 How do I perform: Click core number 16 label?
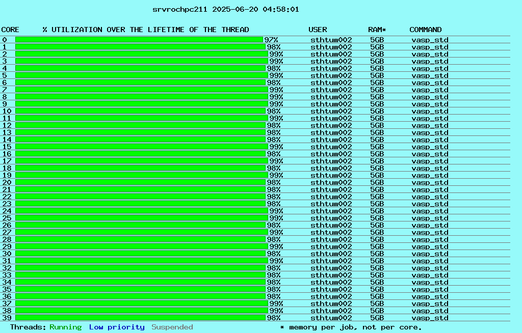click(x=7, y=154)
